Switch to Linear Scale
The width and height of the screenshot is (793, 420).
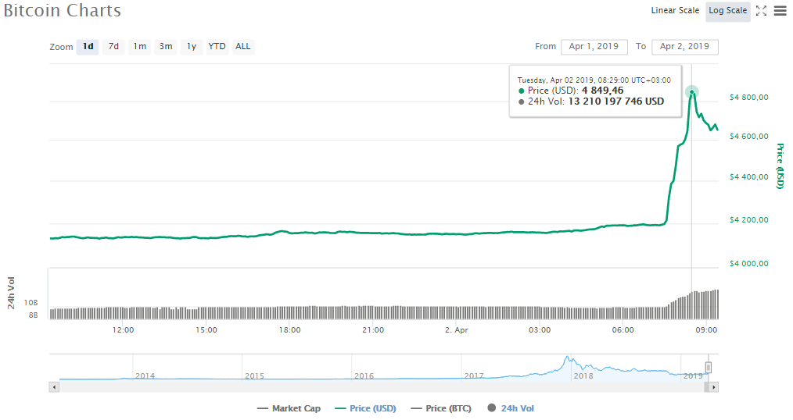[675, 11]
